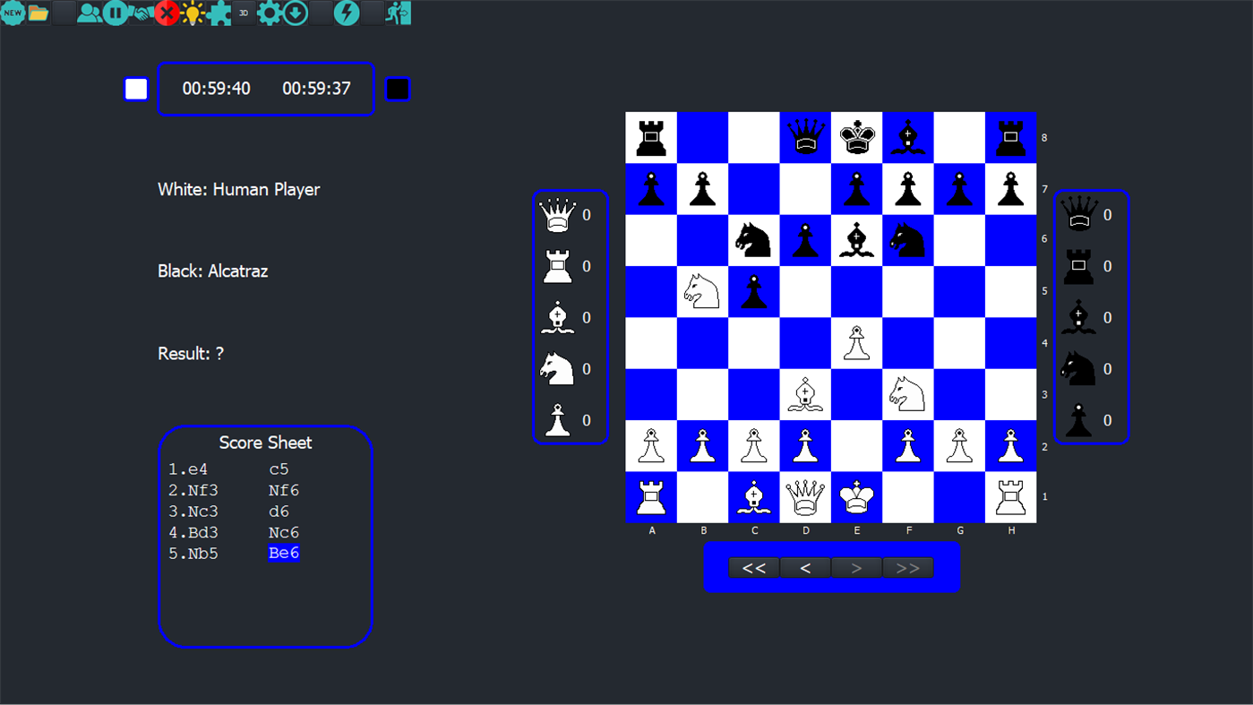
Task: Open engine settings with the gear icon
Action: (270, 13)
